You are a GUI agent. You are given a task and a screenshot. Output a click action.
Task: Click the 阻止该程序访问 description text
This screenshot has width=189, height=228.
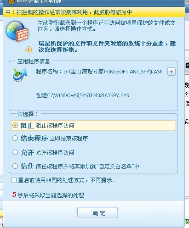(x=55, y=126)
